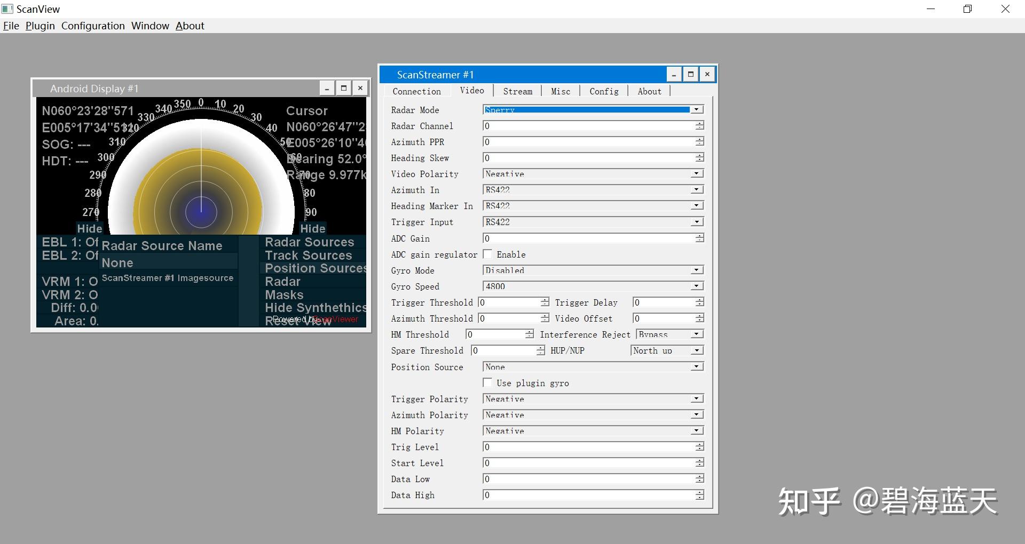This screenshot has width=1025, height=544.
Task: Click Position Sources in Android Display
Action: pyautogui.click(x=316, y=268)
